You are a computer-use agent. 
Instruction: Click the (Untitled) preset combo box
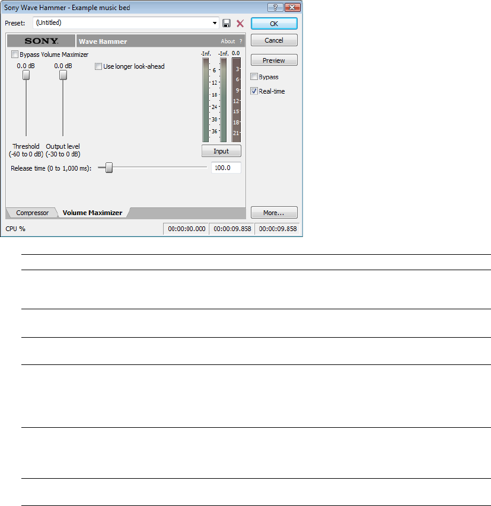126,23
